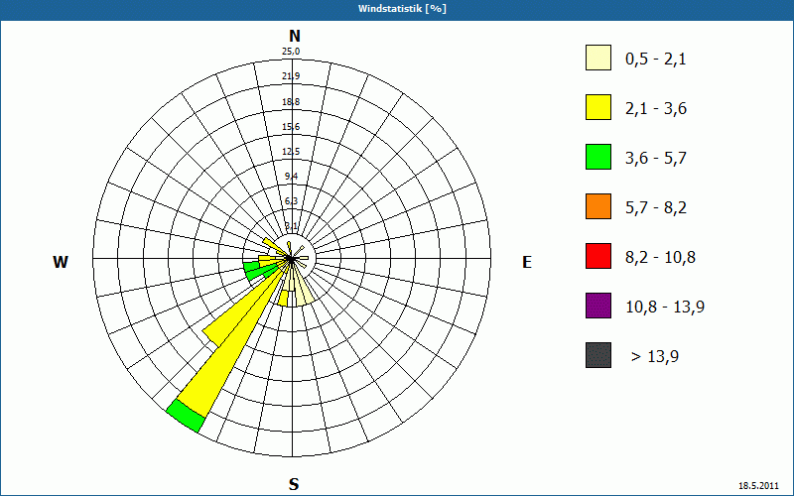Click the legend label > 13,9
The width and height of the screenshot is (794, 496).
[655, 357]
